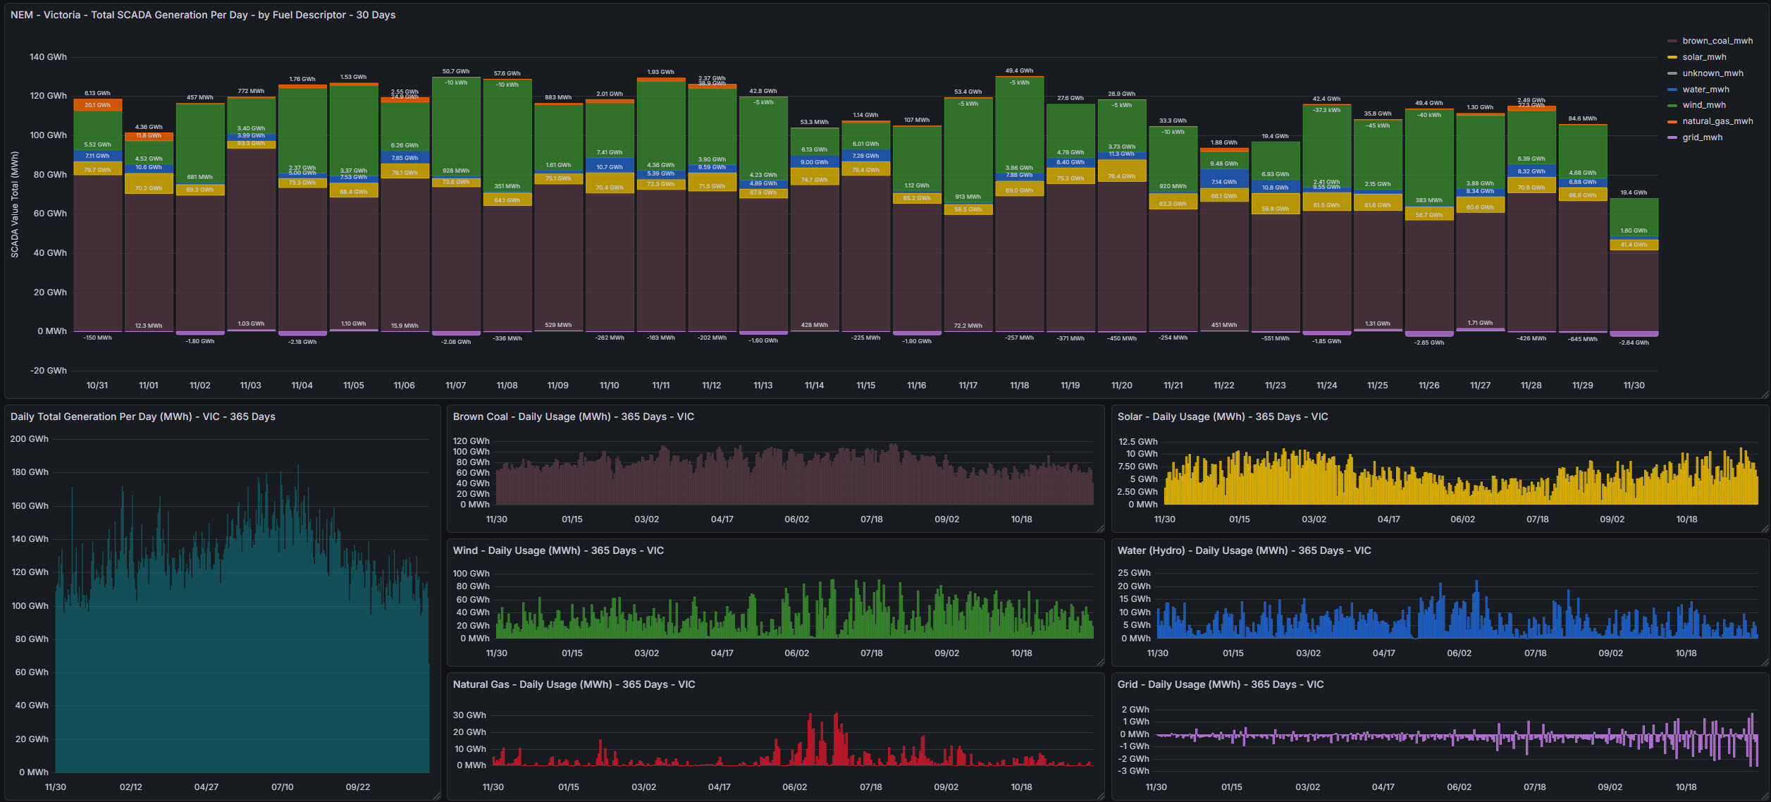
Task: Click resize handle of Brown Coal panel
Action: 1100,528
